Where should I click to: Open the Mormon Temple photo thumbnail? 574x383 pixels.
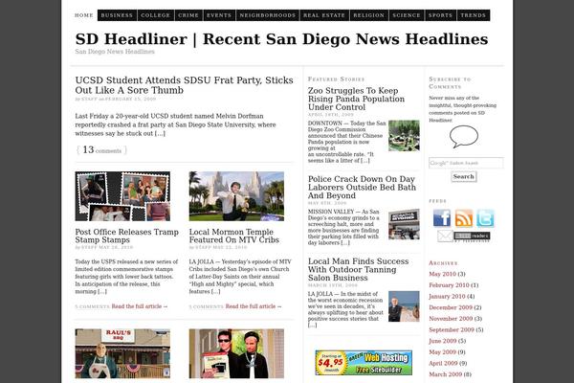pos(236,196)
